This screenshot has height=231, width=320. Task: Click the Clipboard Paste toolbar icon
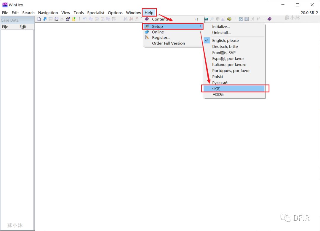click(x=103, y=19)
